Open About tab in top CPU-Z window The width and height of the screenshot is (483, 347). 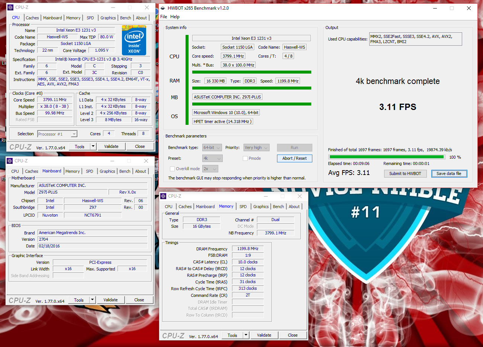click(141, 18)
